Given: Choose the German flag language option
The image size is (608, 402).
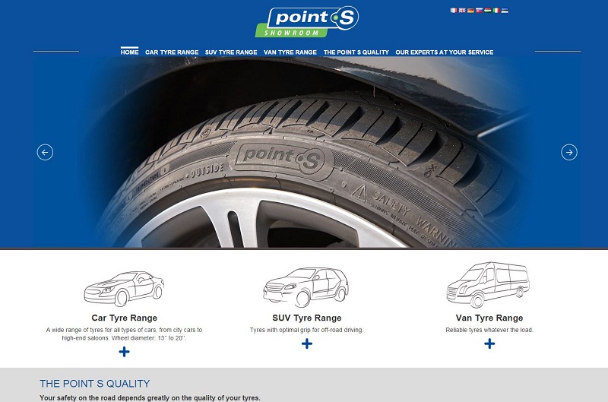Looking at the screenshot, I should [x=470, y=11].
